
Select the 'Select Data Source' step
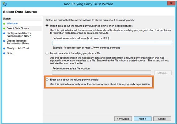point(18,28)
